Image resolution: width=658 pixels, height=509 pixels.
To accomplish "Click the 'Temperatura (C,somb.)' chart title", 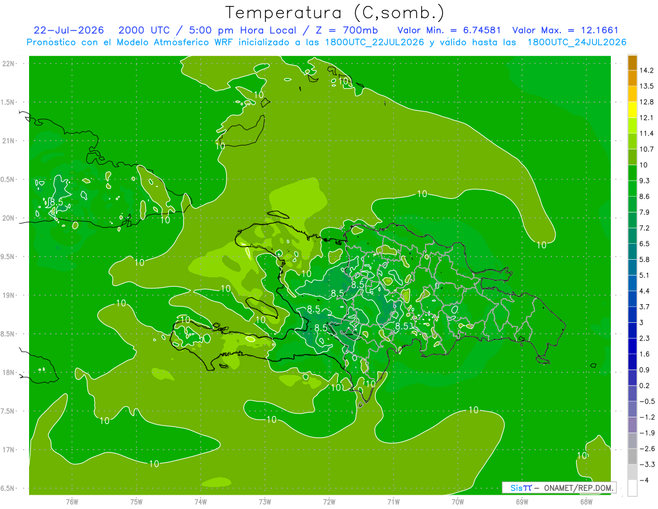I will point(335,12).
